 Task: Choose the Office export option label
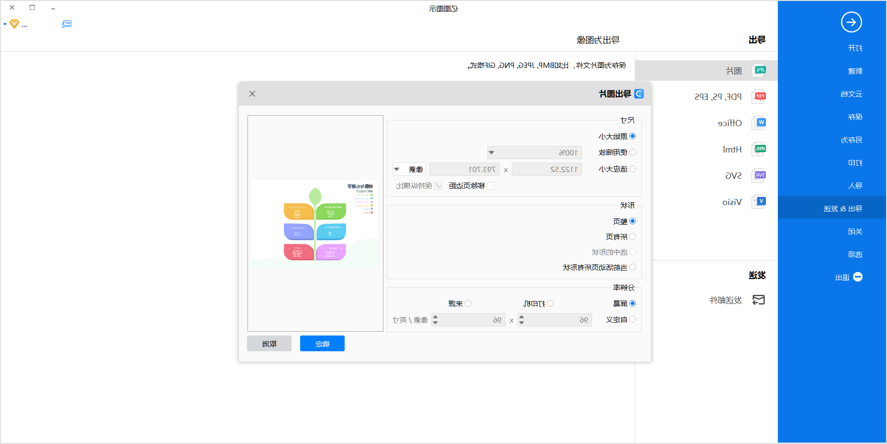[x=730, y=123]
